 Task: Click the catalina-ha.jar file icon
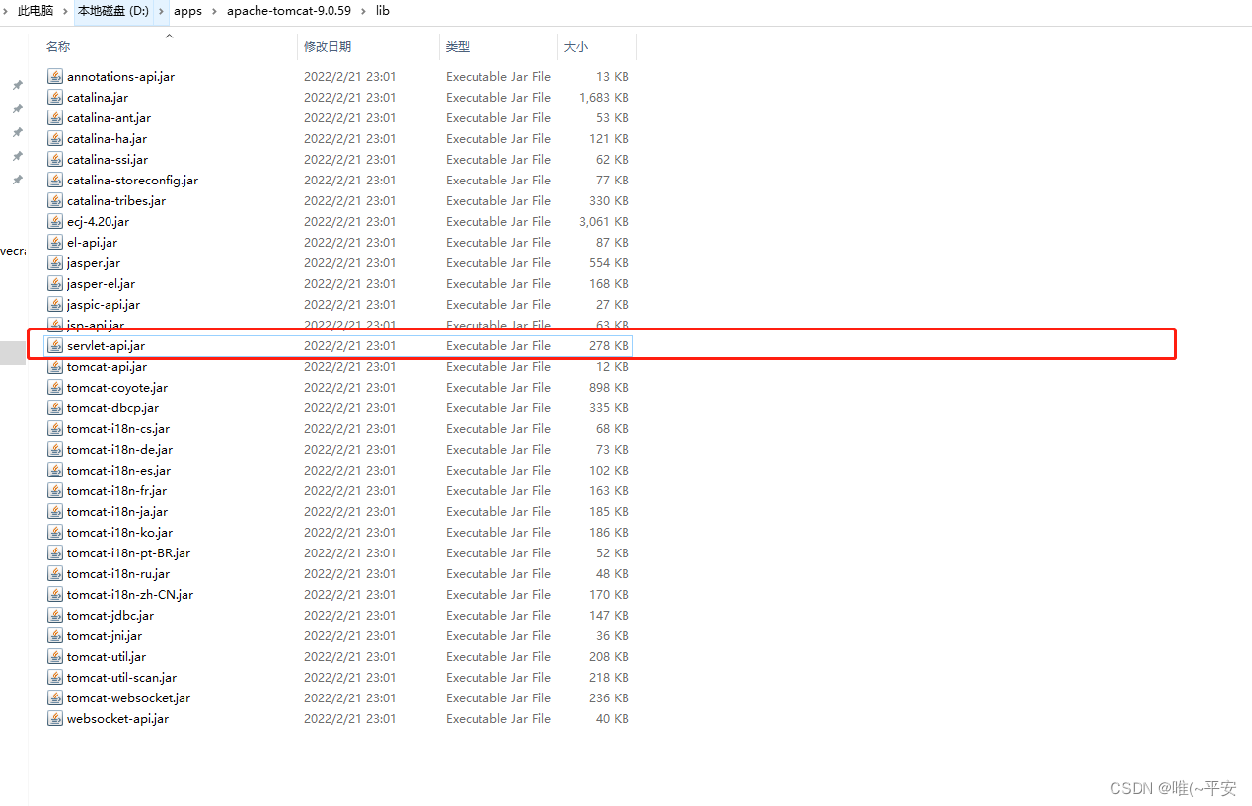55,139
